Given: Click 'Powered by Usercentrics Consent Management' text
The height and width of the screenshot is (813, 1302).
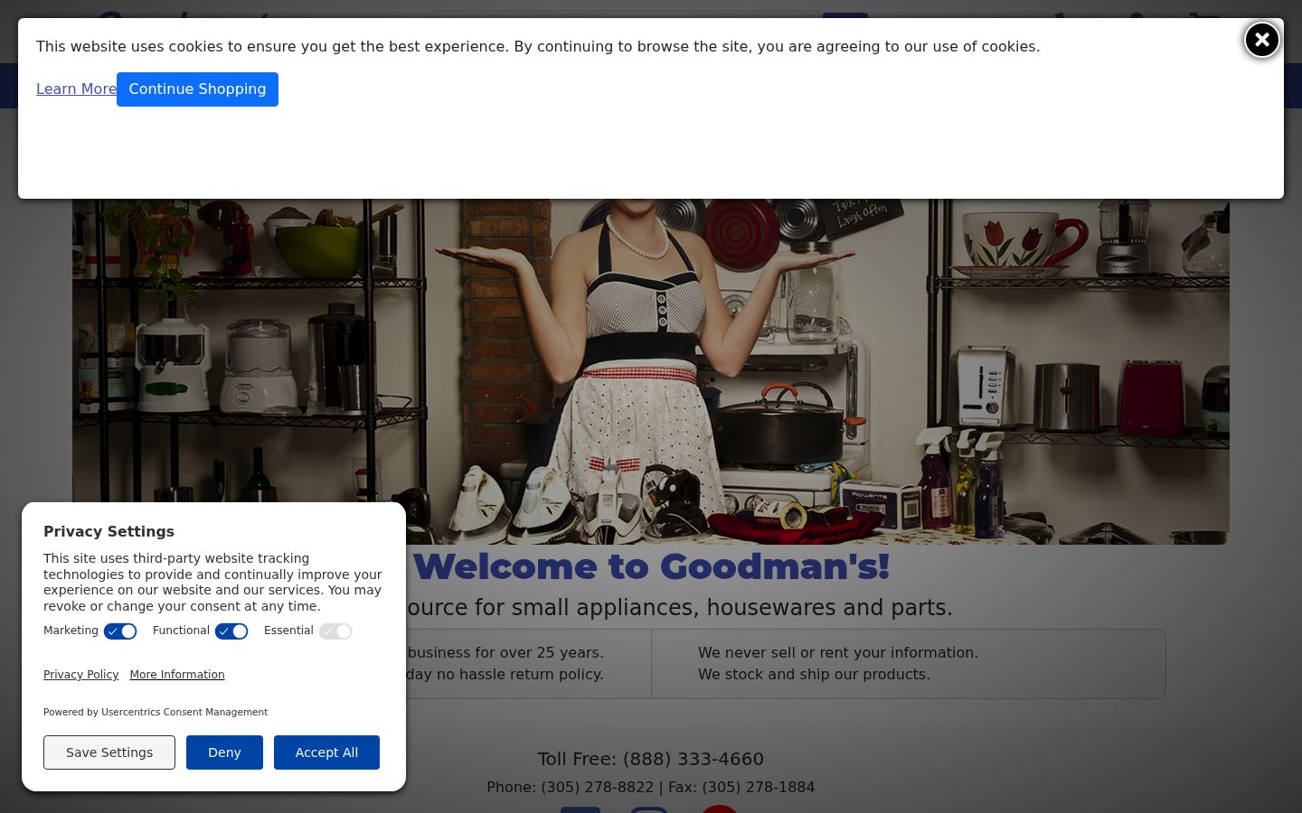Looking at the screenshot, I should tap(156, 712).
